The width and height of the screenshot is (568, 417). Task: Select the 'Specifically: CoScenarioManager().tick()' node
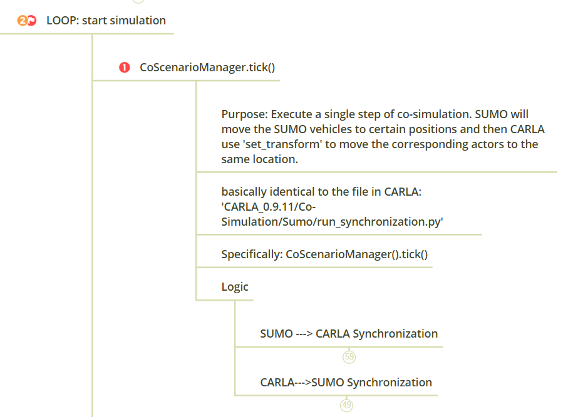324,254
